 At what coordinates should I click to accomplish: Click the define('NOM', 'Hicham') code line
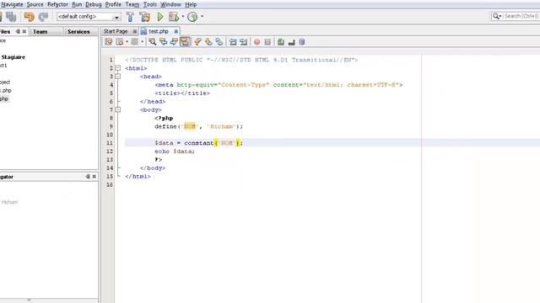point(199,126)
